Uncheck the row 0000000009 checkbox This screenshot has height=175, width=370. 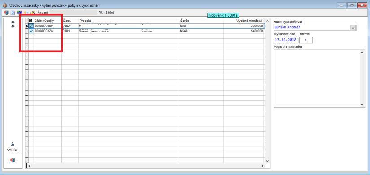(31, 26)
